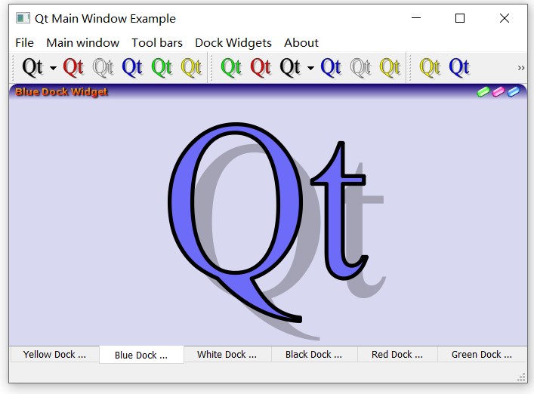534x394 pixels.
Task: Open the Main window menu
Action: pos(83,43)
